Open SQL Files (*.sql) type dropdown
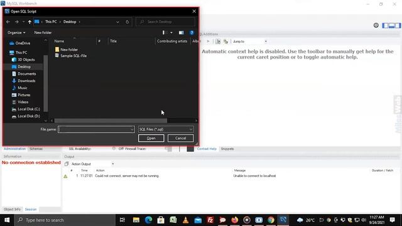402x226 pixels. tap(166, 129)
